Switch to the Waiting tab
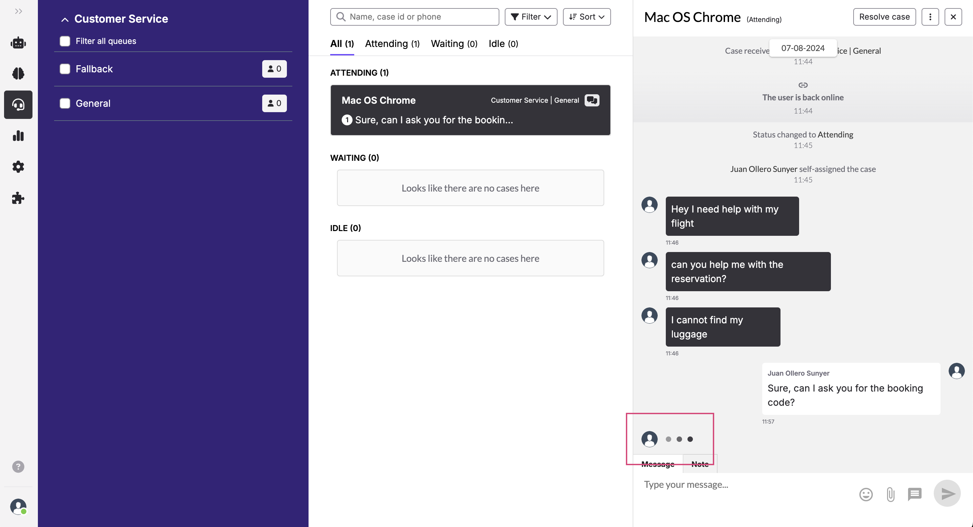 pos(454,44)
